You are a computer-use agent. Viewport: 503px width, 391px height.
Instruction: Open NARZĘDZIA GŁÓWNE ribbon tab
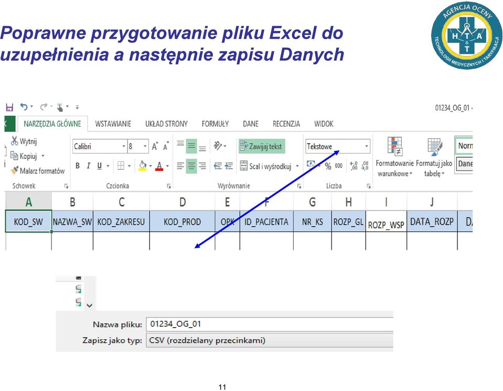(x=52, y=124)
